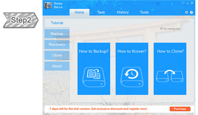This screenshot has width=198, height=115.
Task: Click the trial version register discount link
Action: click(98, 109)
